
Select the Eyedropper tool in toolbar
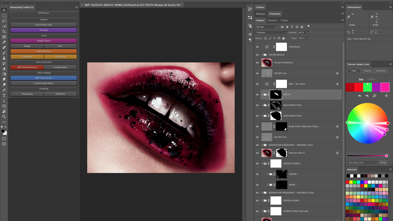[x=4, y=42]
